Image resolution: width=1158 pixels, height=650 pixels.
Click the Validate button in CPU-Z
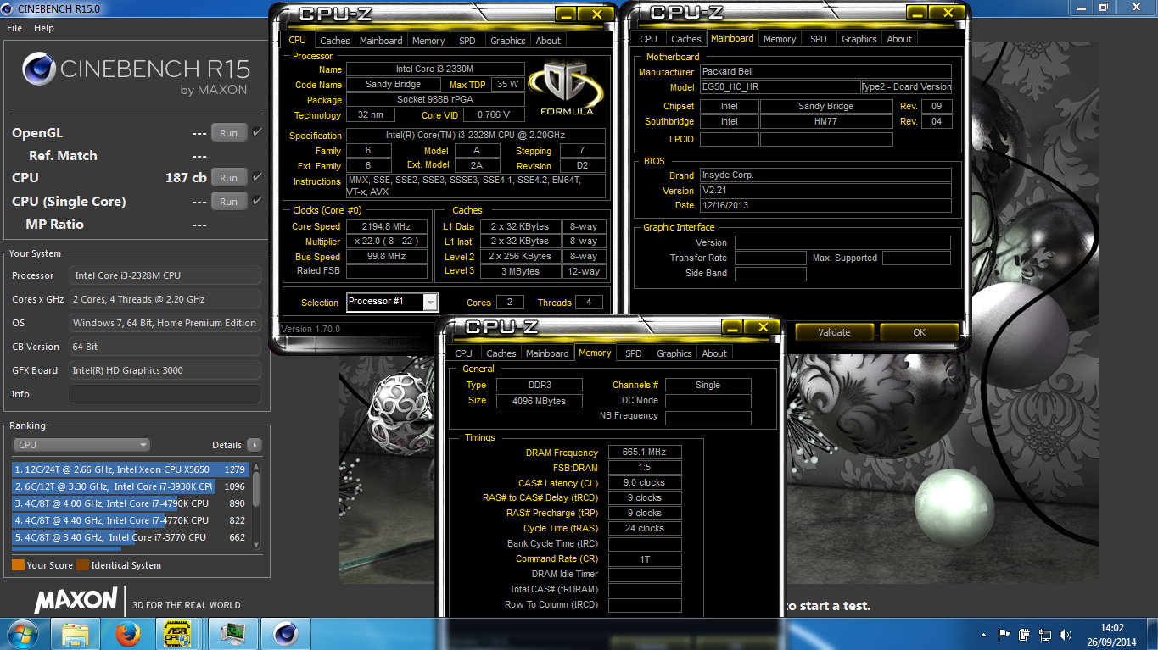coord(834,332)
